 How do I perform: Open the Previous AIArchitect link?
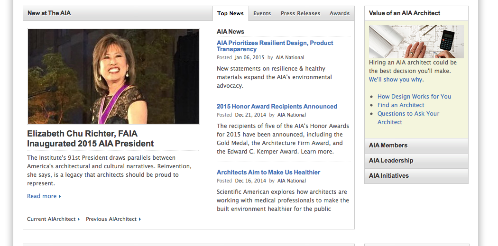(111, 219)
